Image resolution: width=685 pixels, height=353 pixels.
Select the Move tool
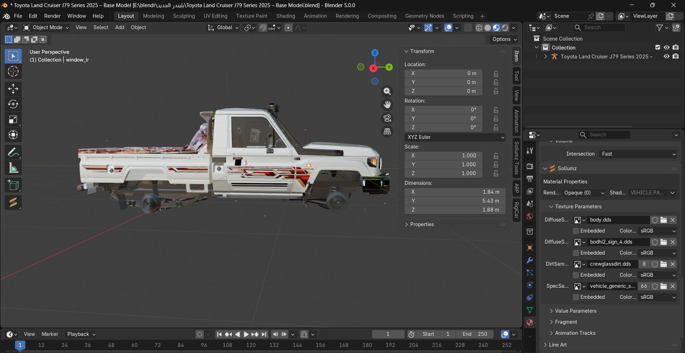pos(13,89)
